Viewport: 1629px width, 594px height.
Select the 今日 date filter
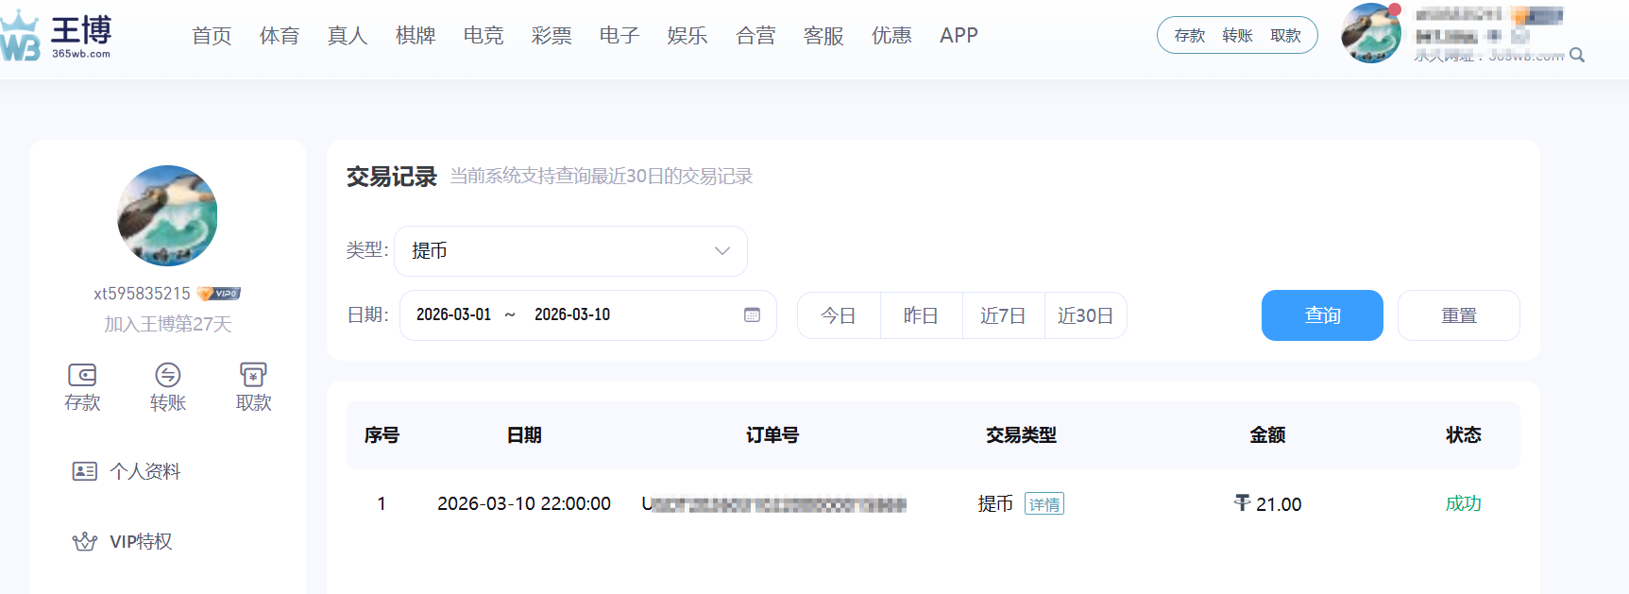(x=839, y=315)
